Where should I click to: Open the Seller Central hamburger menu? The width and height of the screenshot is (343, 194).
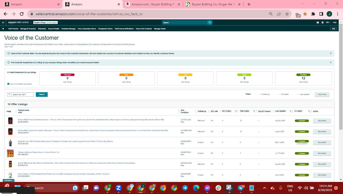[x=3, y=22]
